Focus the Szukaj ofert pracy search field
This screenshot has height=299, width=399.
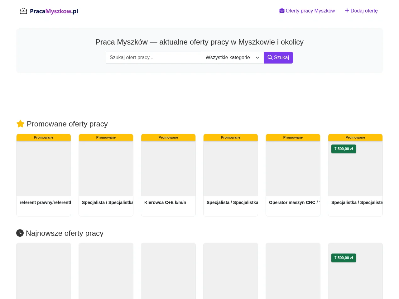click(x=154, y=58)
